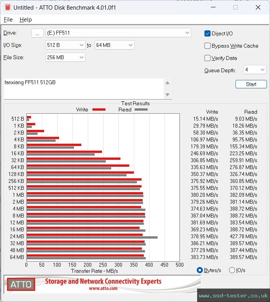The image size is (270, 302).
Task: Open the Help menu
Action: pos(26,20)
